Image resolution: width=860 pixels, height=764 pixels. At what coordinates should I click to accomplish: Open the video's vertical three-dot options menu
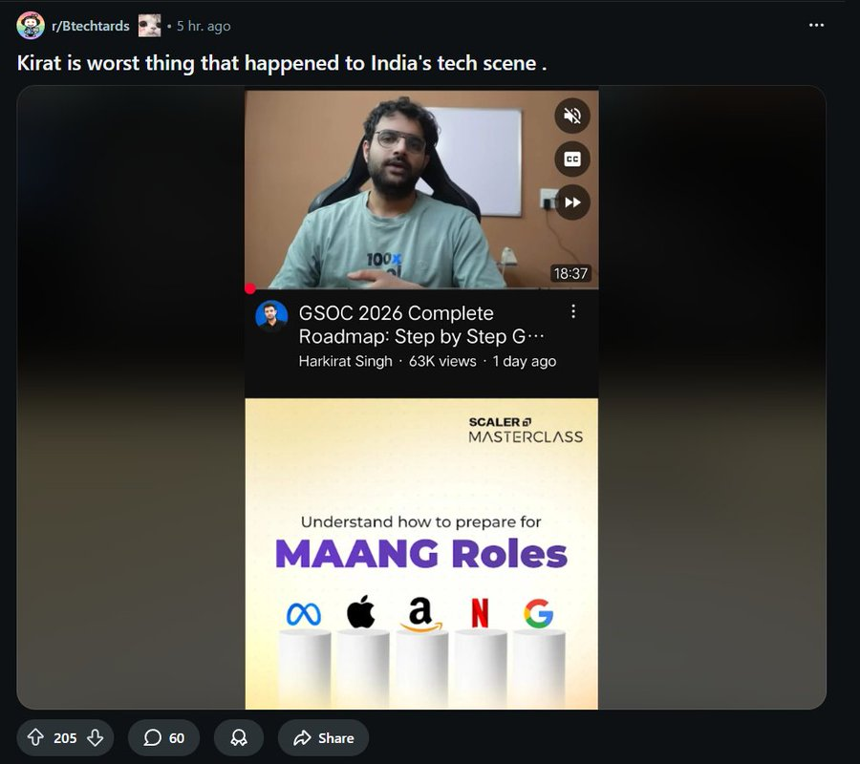(573, 311)
